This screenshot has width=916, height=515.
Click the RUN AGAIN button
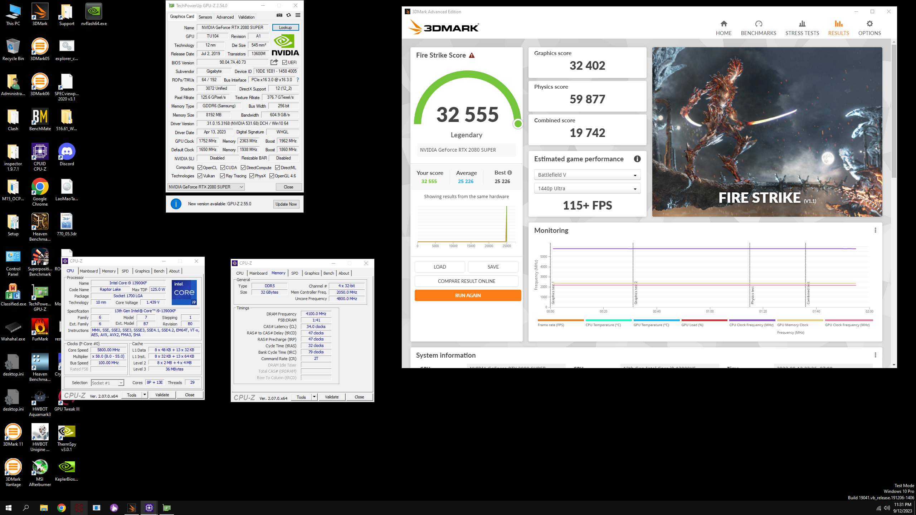468,295
